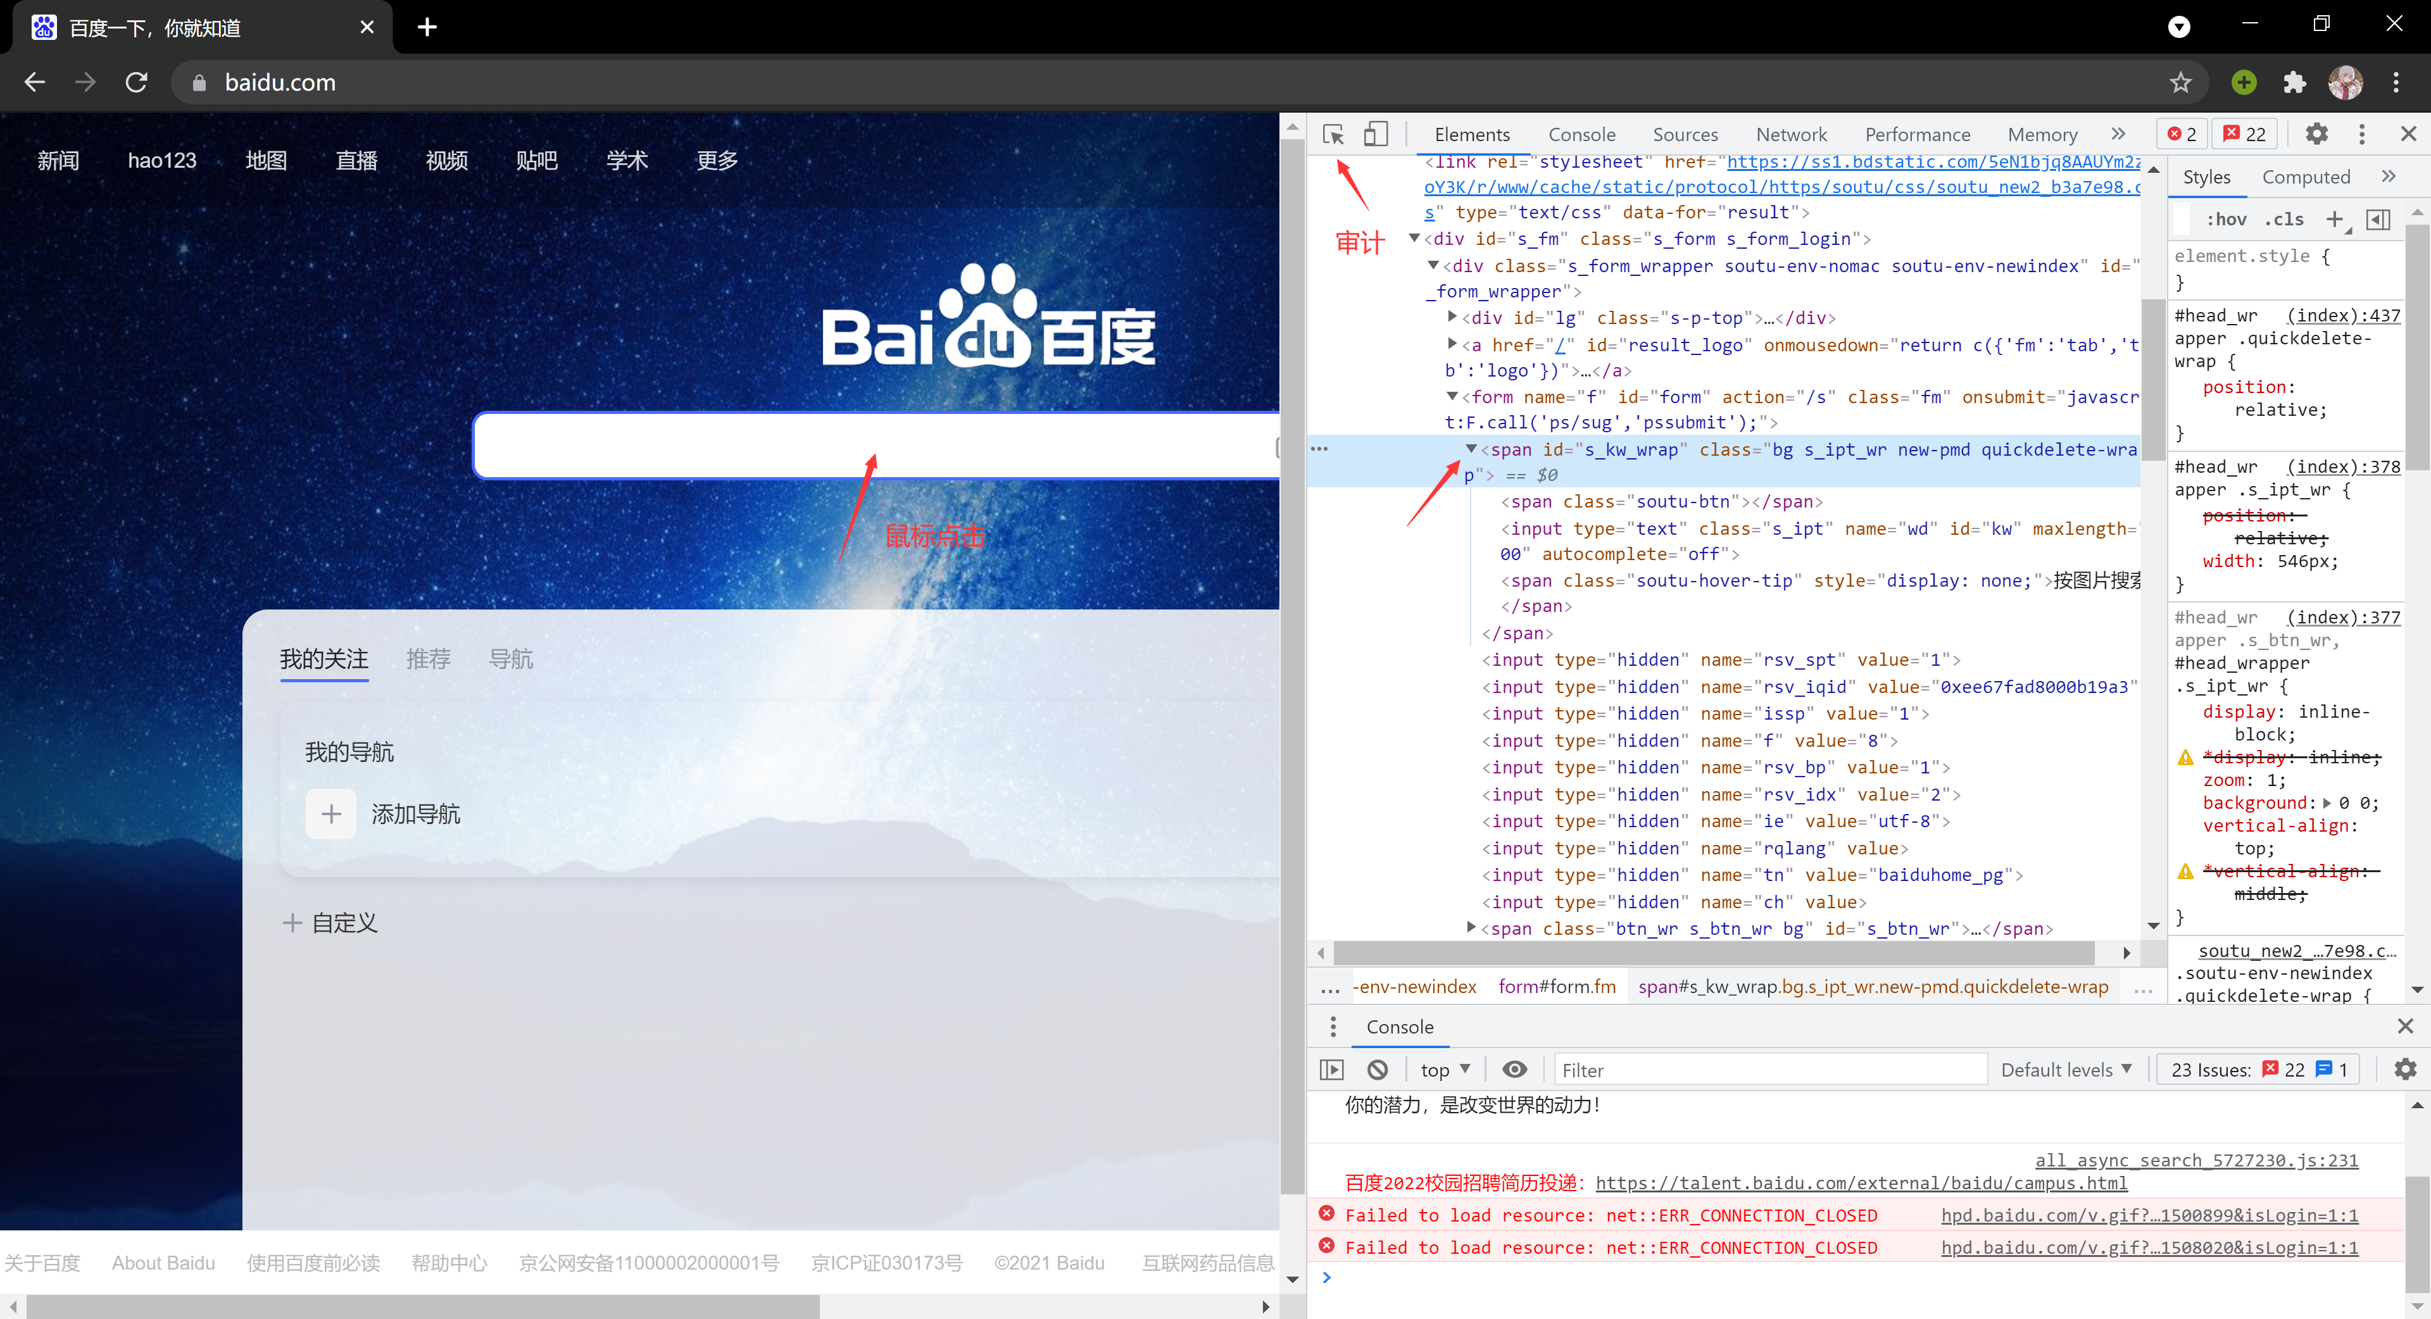The width and height of the screenshot is (2431, 1319).
Task: Click the 22 issues badge in toolbar
Action: click(2245, 134)
